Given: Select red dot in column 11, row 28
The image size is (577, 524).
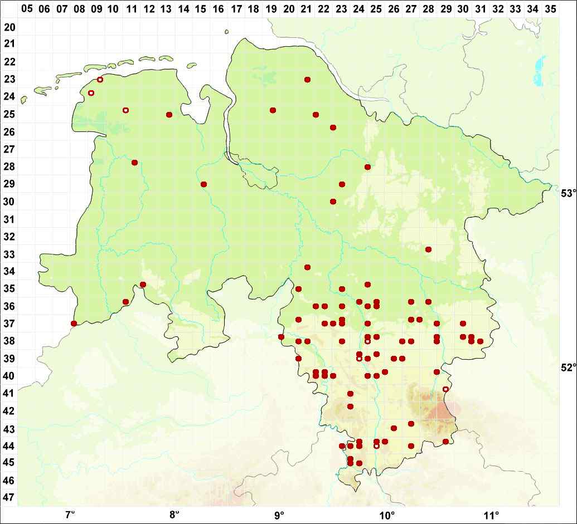Looking at the screenshot, I should point(135,163).
